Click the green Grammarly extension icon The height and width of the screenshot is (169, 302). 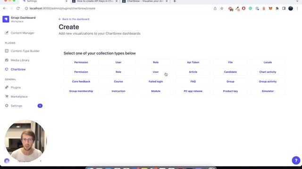pyautogui.click(x=251, y=8)
